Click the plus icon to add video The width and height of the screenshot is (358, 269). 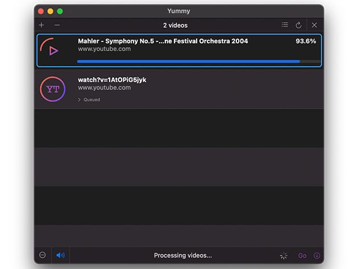pyautogui.click(x=41, y=25)
